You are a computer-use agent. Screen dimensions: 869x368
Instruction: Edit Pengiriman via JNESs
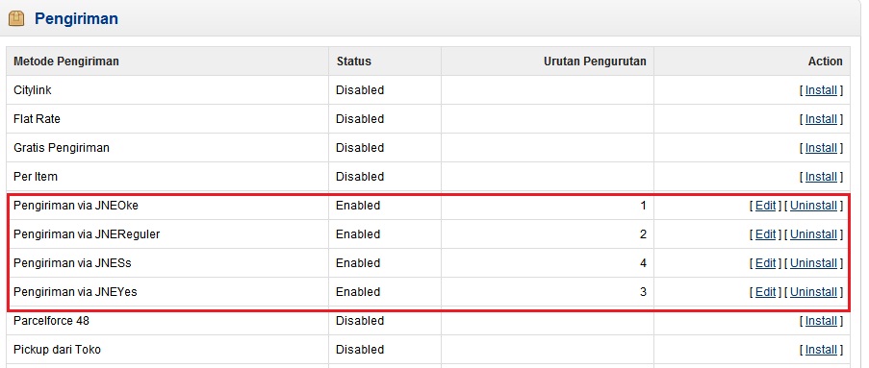765,263
